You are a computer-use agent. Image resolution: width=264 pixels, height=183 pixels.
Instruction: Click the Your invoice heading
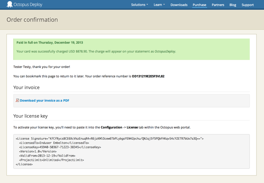pos(26,88)
